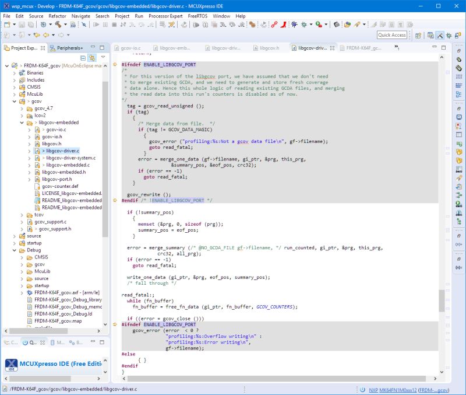Open the FreeRTOS menu
Screen dimensions: 466x395
pyautogui.click(x=197, y=16)
